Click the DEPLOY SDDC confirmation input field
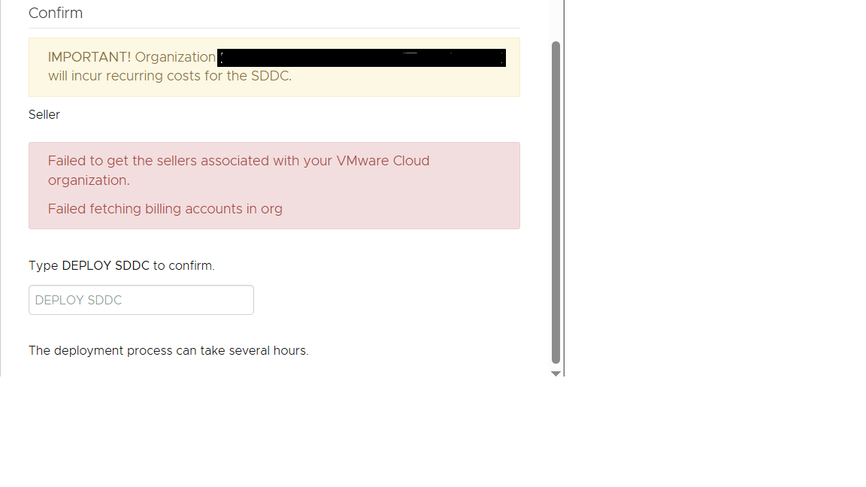Viewport: 866px width, 487px height. (x=141, y=300)
